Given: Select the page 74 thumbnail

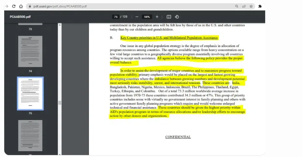Looking at the screenshot, I should click(30, 52).
